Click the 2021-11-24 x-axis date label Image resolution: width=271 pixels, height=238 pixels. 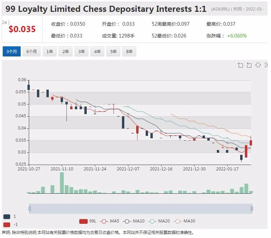pos(95,169)
